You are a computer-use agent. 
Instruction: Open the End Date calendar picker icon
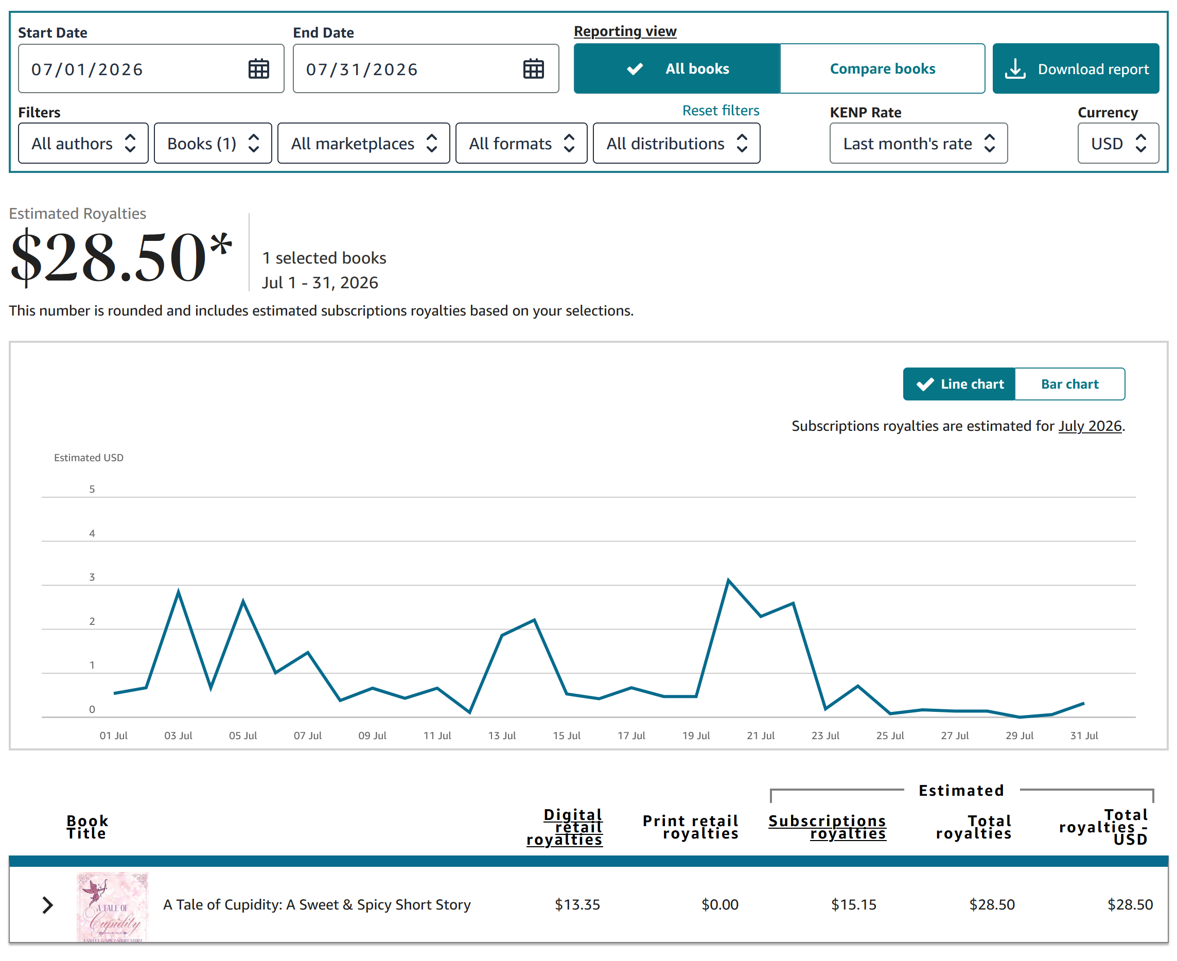click(x=534, y=68)
